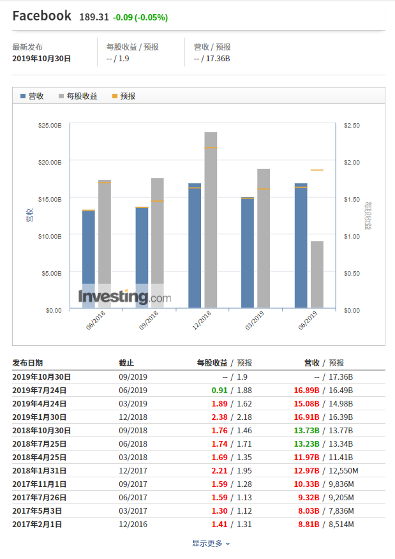Click the header EPS forecast '-- / 1.9'
This screenshot has width=395, height=559.
pos(117,59)
